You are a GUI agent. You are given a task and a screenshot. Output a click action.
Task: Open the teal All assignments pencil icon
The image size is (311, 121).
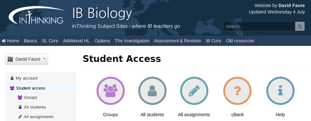coord(194,91)
